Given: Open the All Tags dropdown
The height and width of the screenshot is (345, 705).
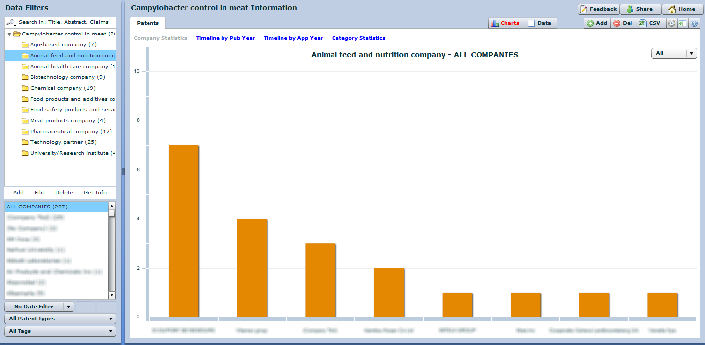Looking at the screenshot, I should click(60, 331).
